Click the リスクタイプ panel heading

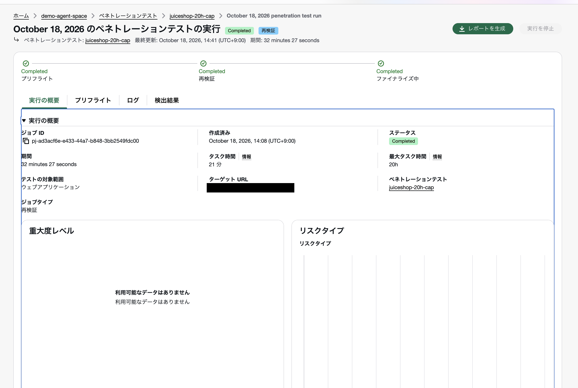coord(322,231)
